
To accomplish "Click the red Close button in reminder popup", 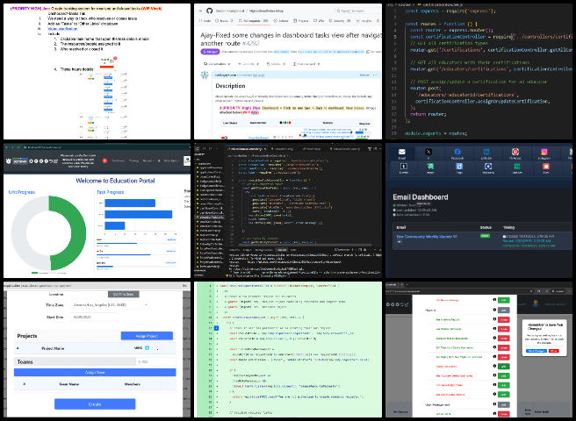I will click(553, 351).
